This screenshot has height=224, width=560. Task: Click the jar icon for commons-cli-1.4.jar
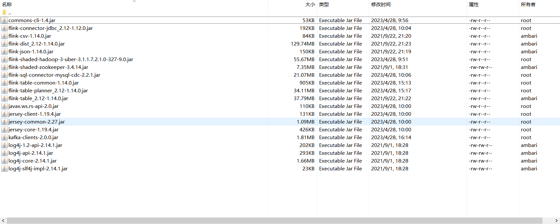point(5,20)
